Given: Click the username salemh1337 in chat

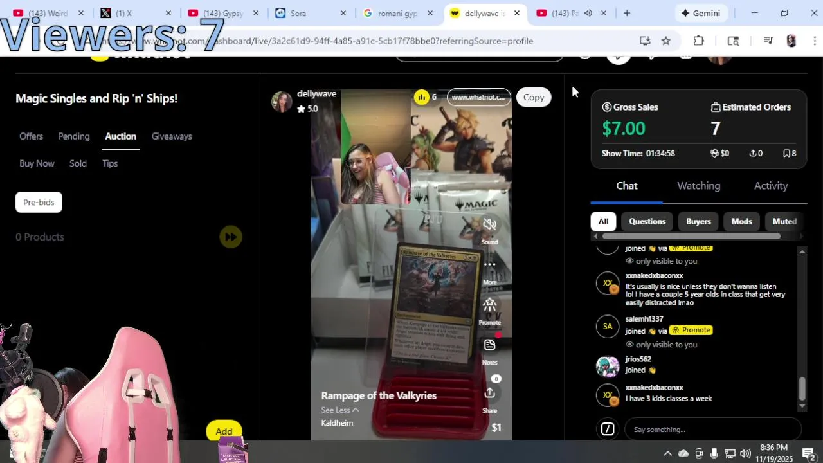Looking at the screenshot, I should (x=644, y=319).
